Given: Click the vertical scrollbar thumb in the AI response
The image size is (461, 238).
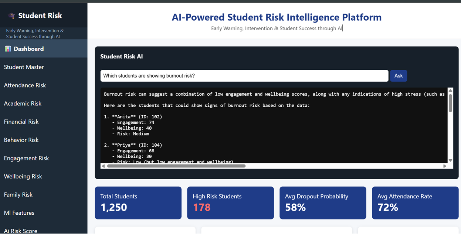Looking at the screenshot, I should click(x=450, y=103).
